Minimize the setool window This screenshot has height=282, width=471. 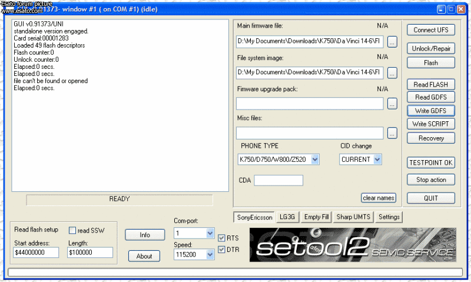point(441,9)
